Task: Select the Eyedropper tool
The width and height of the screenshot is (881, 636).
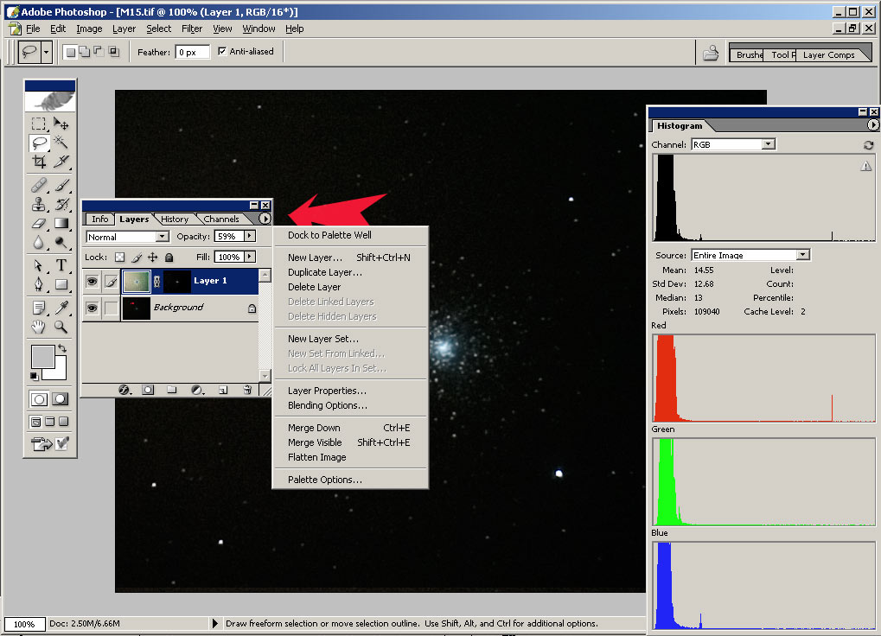Action: 61,307
